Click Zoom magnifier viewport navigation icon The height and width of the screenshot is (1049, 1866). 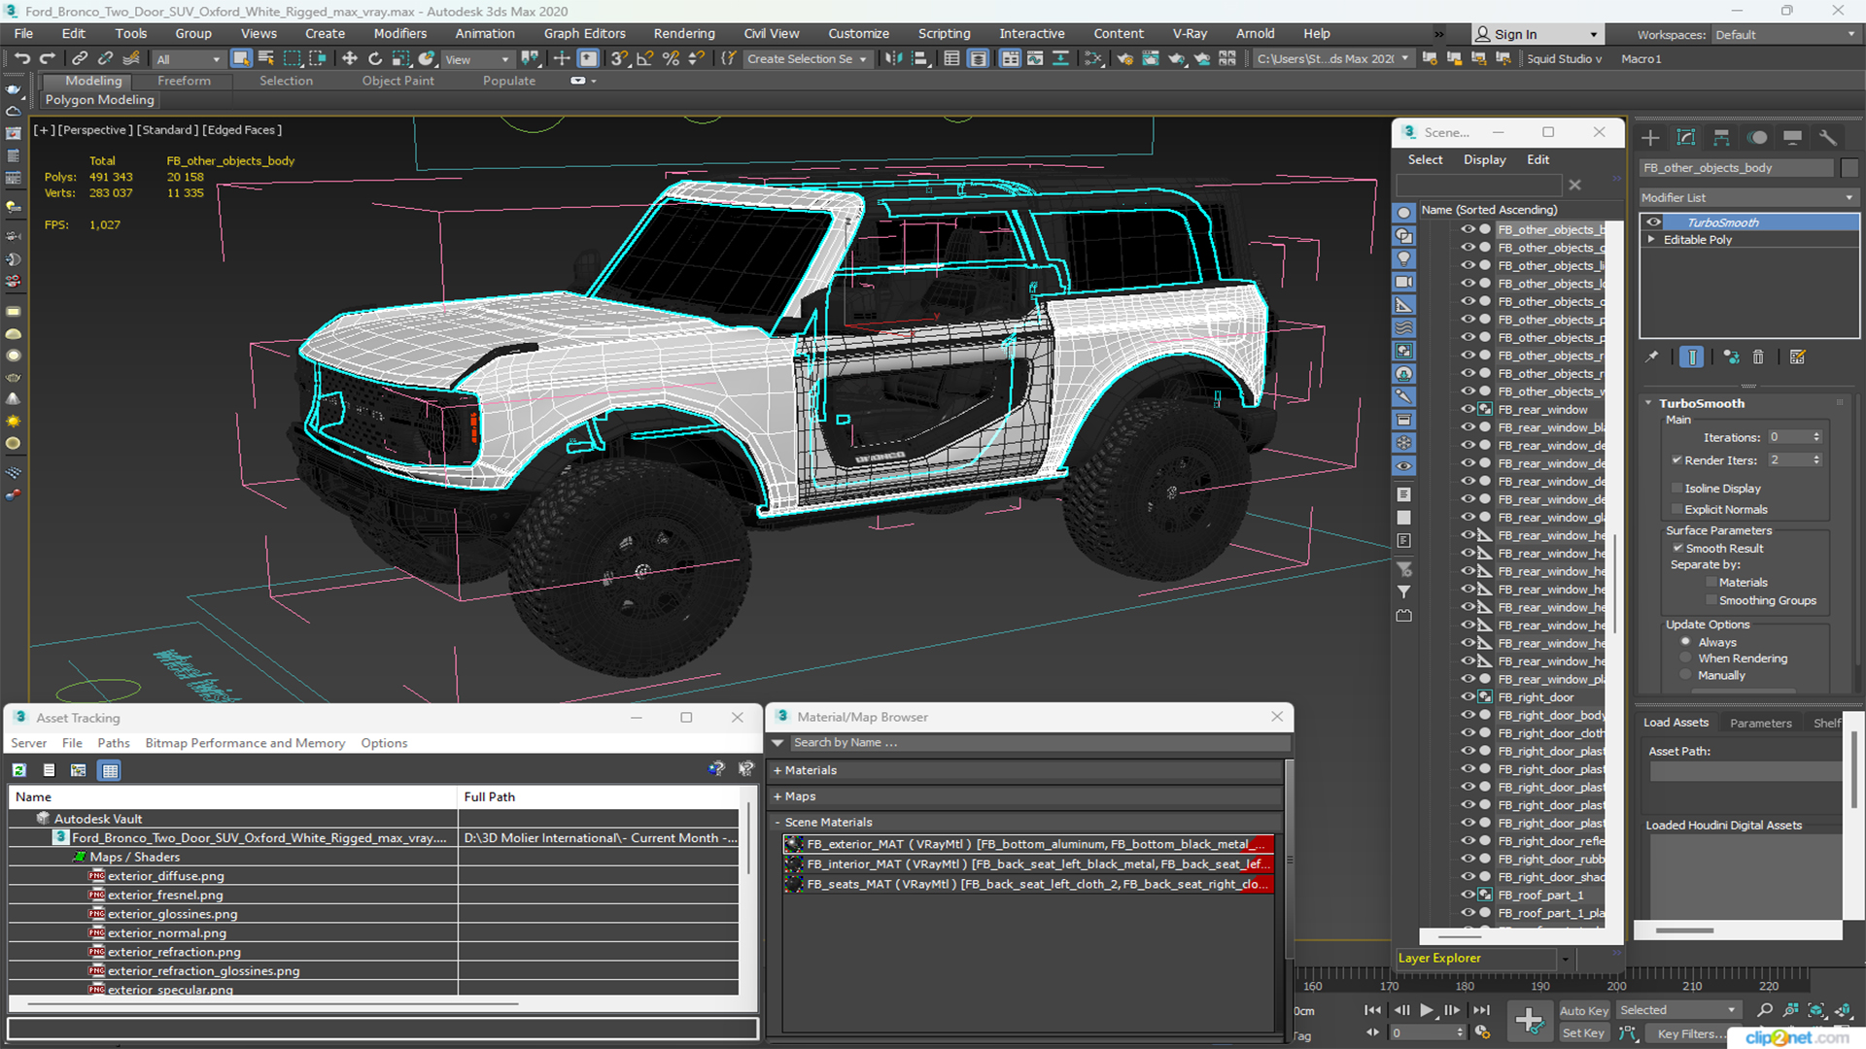[x=1765, y=1010]
